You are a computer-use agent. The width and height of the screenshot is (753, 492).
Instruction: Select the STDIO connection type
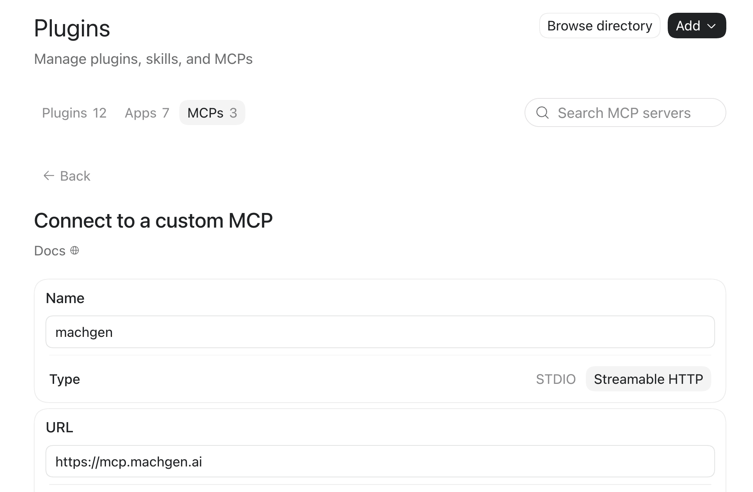pos(556,379)
